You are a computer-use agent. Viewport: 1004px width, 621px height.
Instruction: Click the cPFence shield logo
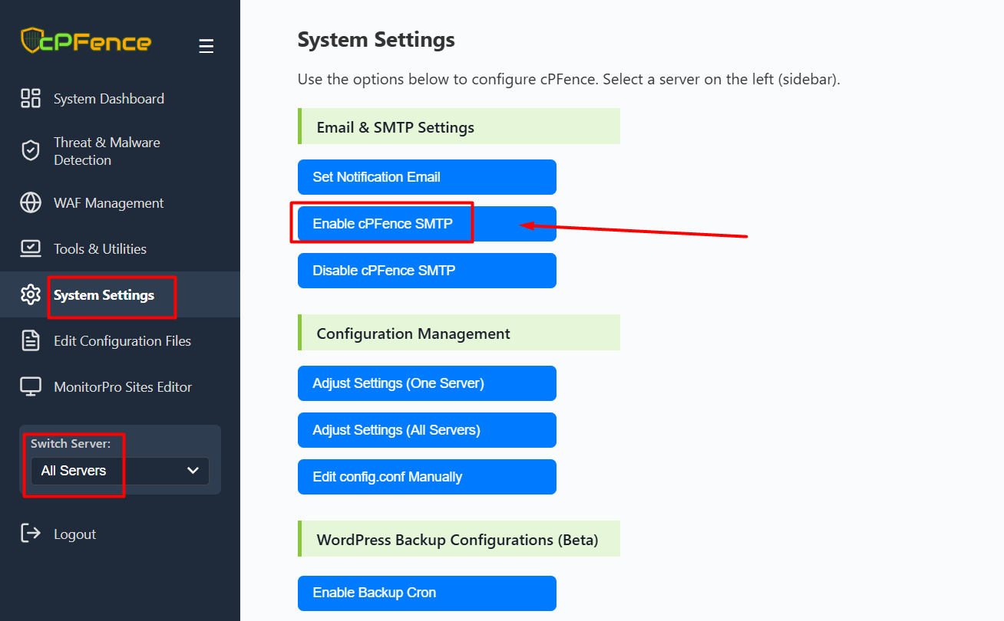tap(31, 41)
